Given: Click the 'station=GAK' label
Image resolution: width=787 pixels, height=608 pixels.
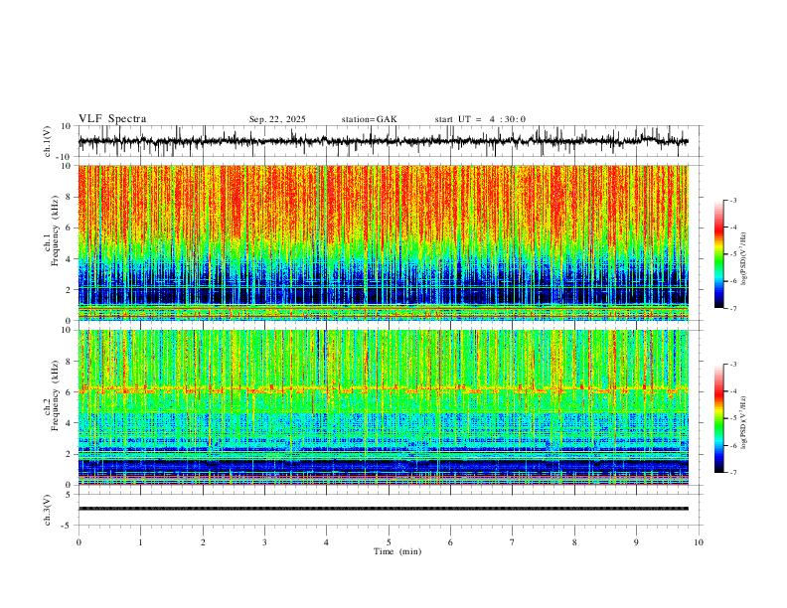Looking at the screenshot, I should [369, 119].
